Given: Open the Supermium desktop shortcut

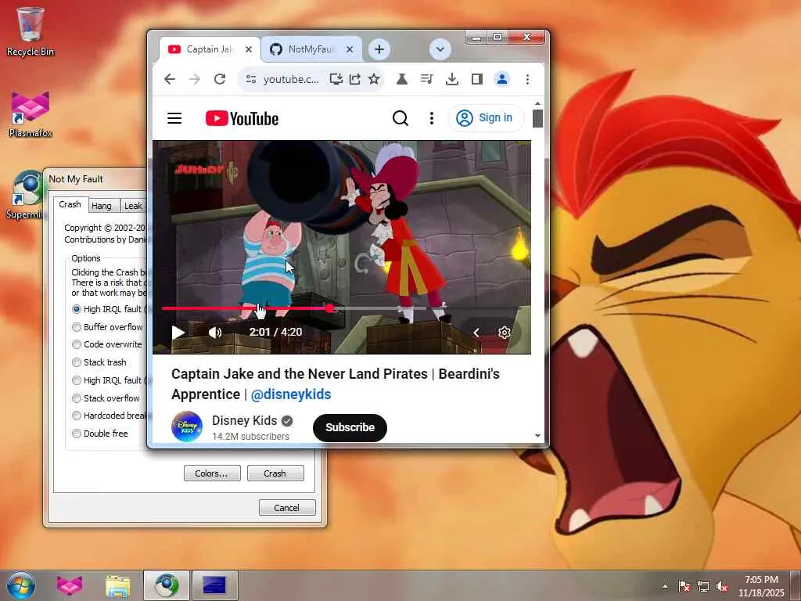Looking at the screenshot, I should coord(24,195).
